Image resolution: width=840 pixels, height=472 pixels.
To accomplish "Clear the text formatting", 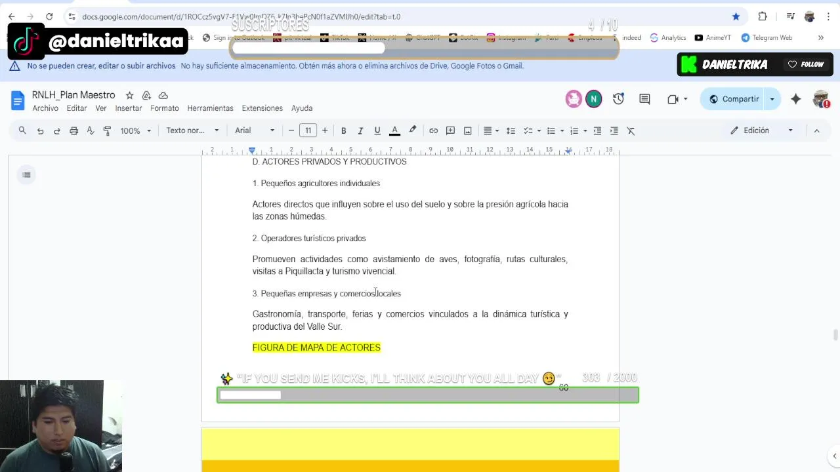I will tap(631, 130).
